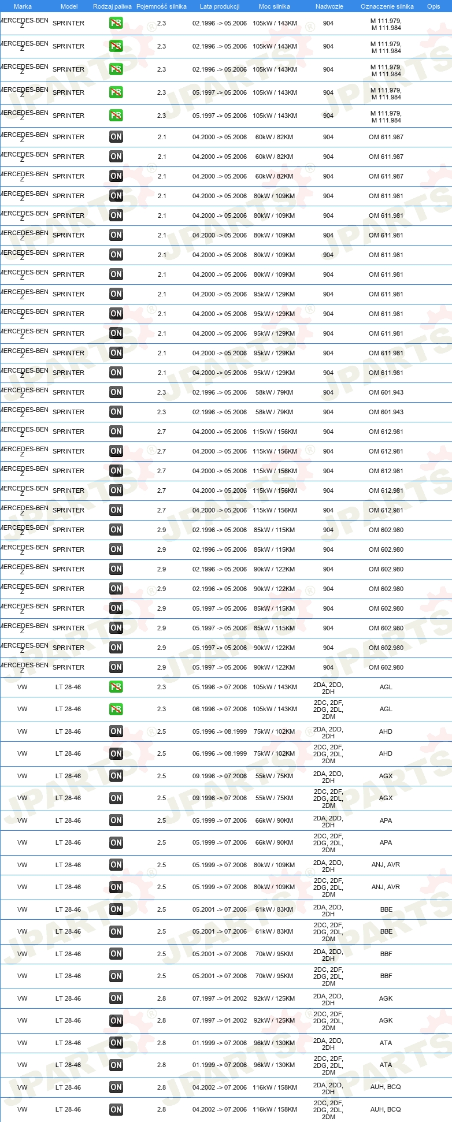Click ON icon in ATA 2DA body row
The width and height of the screenshot is (452, 1122).
[x=116, y=1043]
